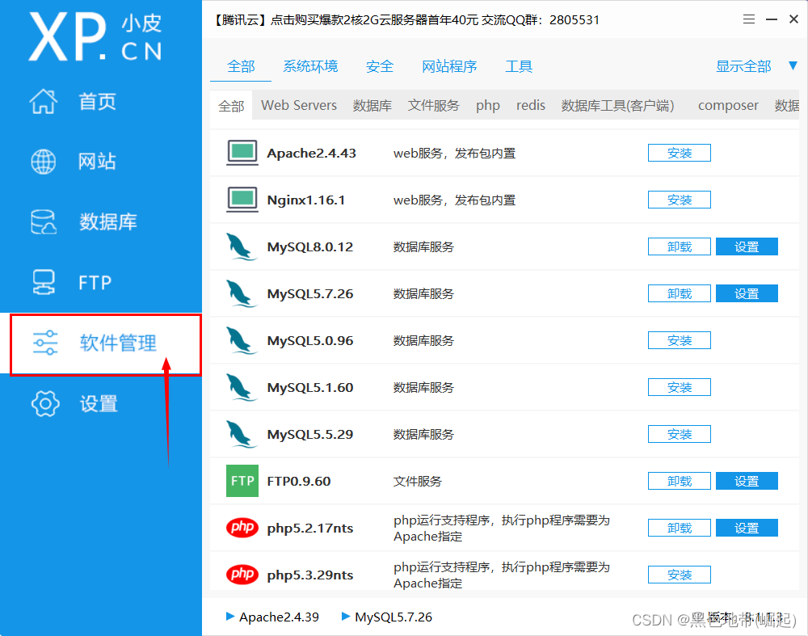Select the Web Servers sub-tab
The image size is (808, 636).
(x=299, y=105)
